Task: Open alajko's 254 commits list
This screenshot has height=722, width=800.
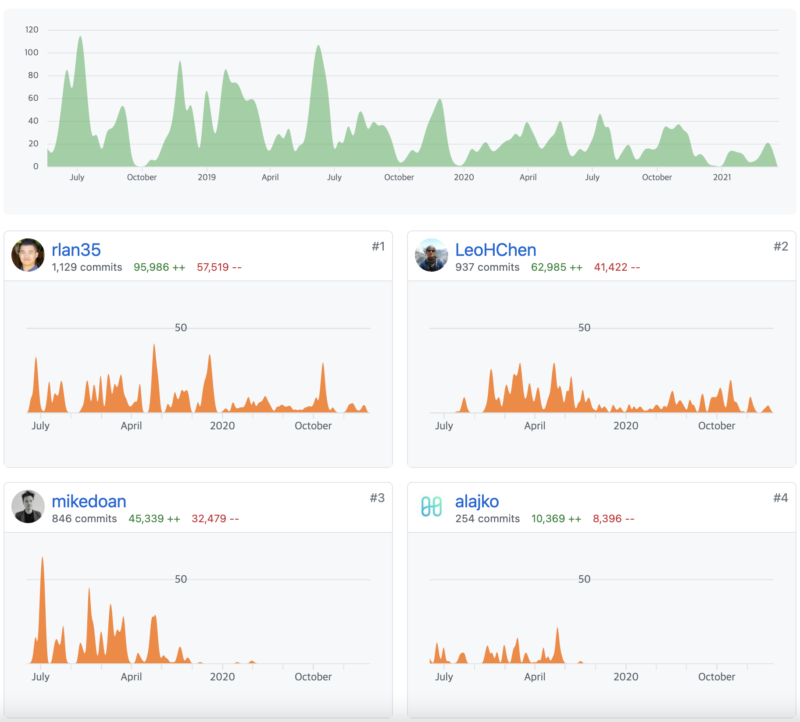Action: [x=488, y=519]
